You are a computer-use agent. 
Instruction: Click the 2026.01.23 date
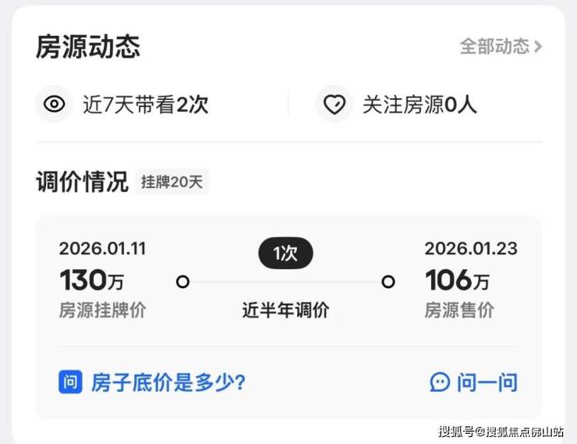tap(470, 249)
